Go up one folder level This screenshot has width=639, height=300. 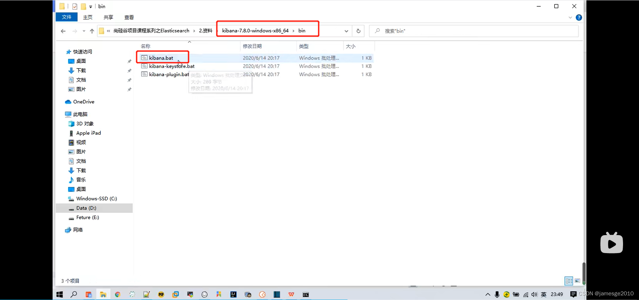pos(92,31)
